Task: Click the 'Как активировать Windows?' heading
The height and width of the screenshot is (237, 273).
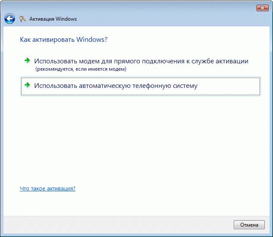Action: pos(63,40)
